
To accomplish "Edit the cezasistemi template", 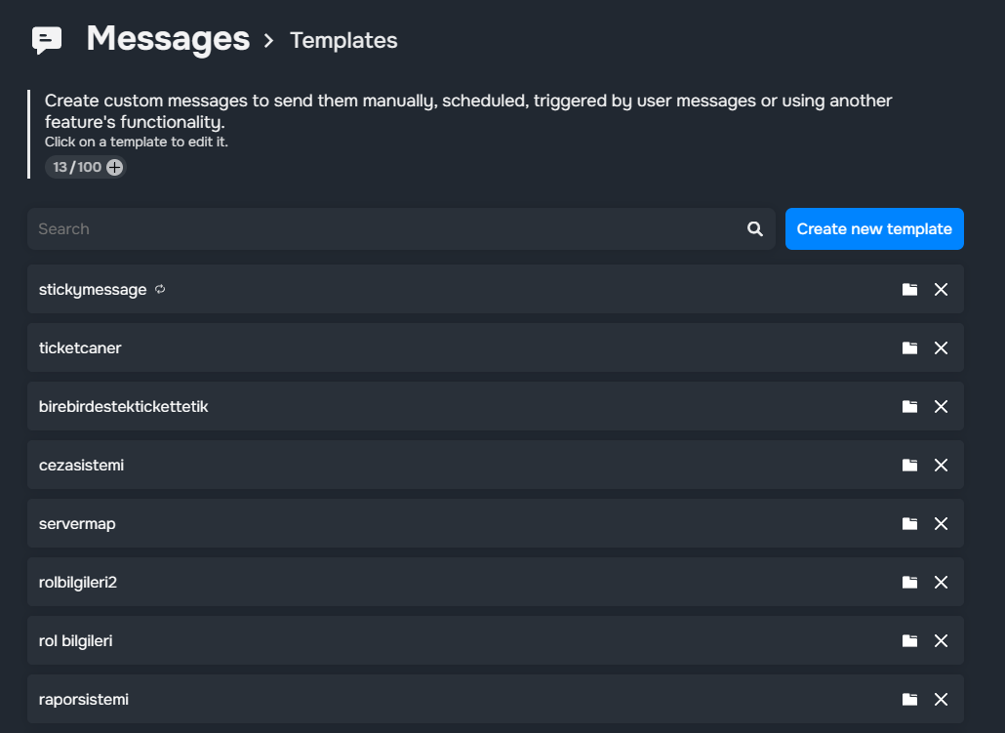I will pyautogui.click(x=82, y=466).
